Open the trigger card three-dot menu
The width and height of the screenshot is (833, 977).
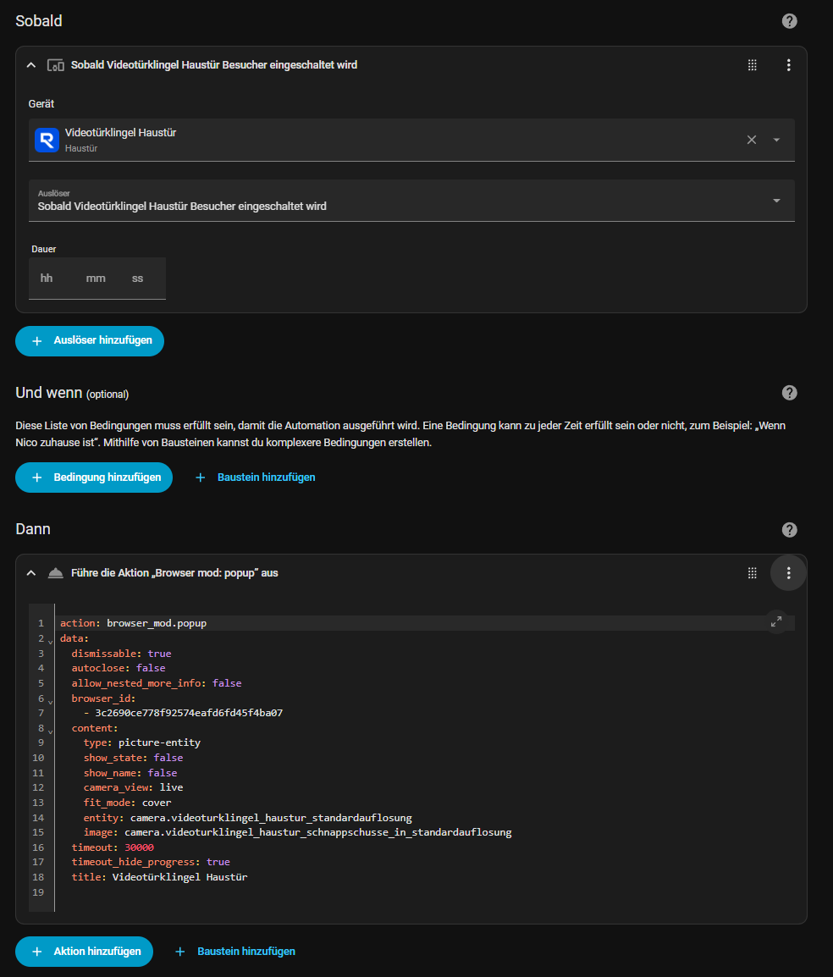coord(789,65)
